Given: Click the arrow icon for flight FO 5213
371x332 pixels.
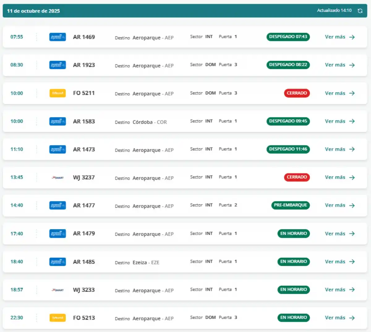Looking at the screenshot, I should coord(352,318).
